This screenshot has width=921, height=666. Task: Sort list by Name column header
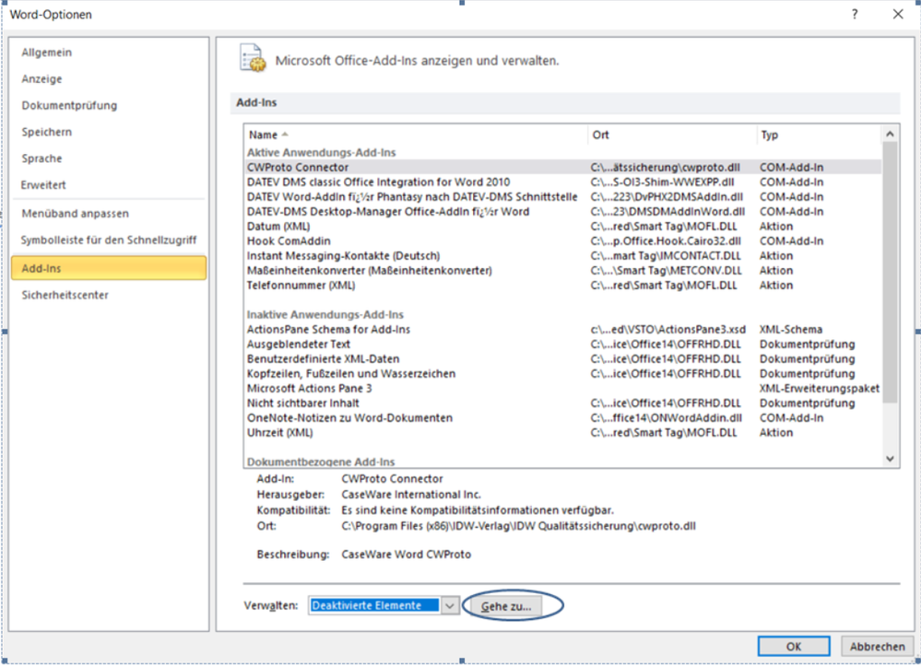pyautogui.click(x=415, y=134)
